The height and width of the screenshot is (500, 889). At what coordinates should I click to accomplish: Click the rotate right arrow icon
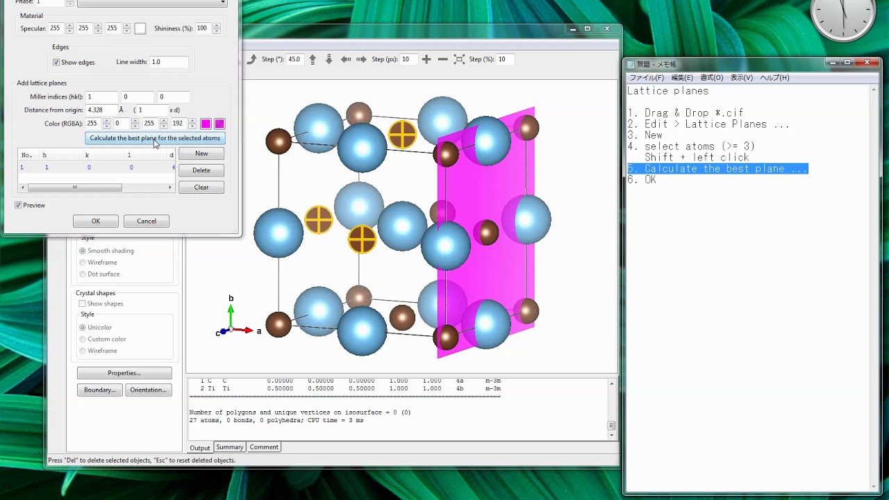pyautogui.click(x=361, y=60)
